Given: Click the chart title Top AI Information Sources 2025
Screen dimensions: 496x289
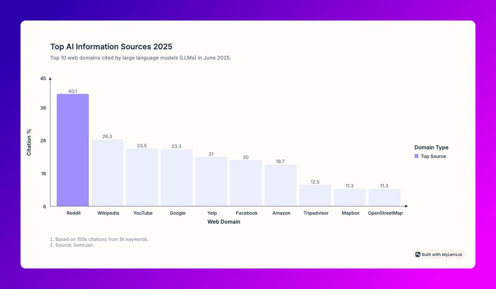Looking at the screenshot, I should pyautogui.click(x=111, y=47).
